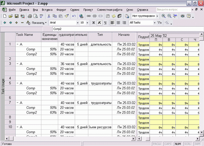Create a new project file
The width and height of the screenshot is (204, 146).
pos(5,16)
